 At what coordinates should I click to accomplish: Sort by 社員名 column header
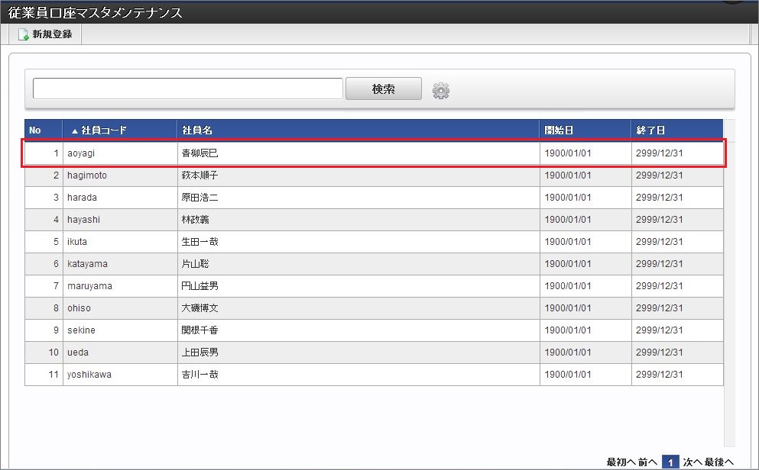pyautogui.click(x=358, y=130)
